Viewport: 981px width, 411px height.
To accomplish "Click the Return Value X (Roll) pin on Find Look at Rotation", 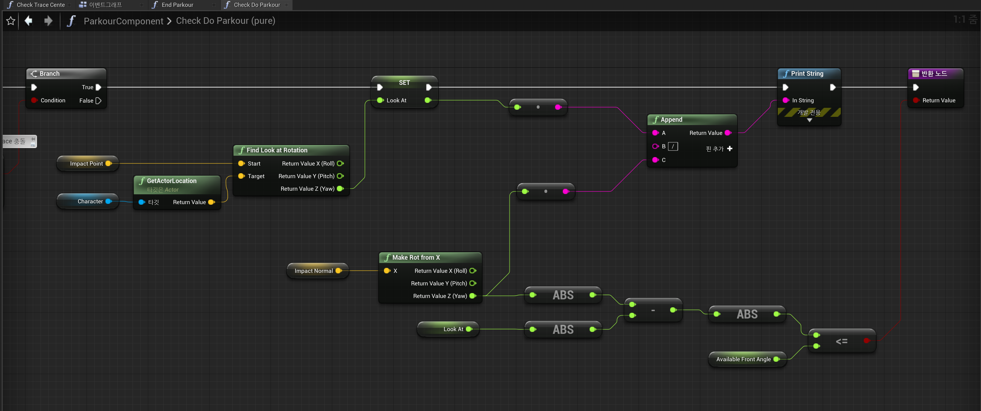I will click(340, 163).
